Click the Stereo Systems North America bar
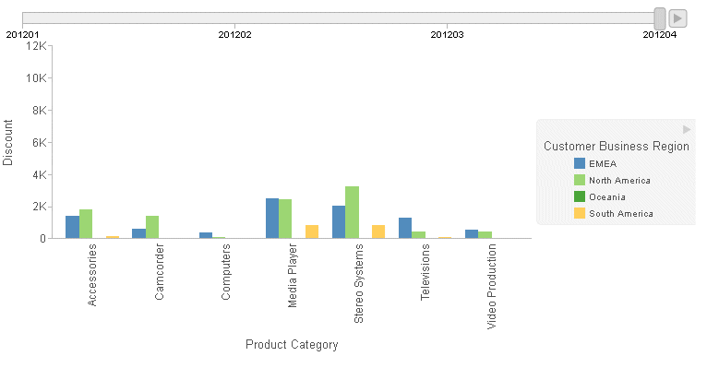The width and height of the screenshot is (707, 368). 353,212
